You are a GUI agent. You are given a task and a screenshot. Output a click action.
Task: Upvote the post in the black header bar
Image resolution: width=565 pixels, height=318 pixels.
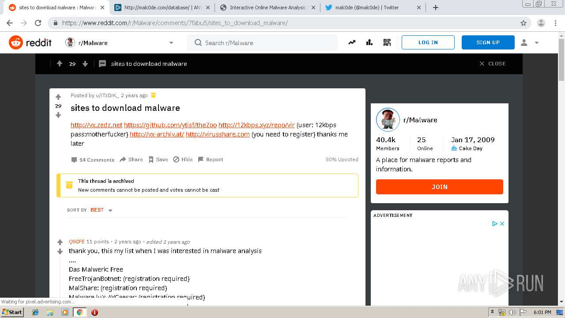[x=60, y=64]
